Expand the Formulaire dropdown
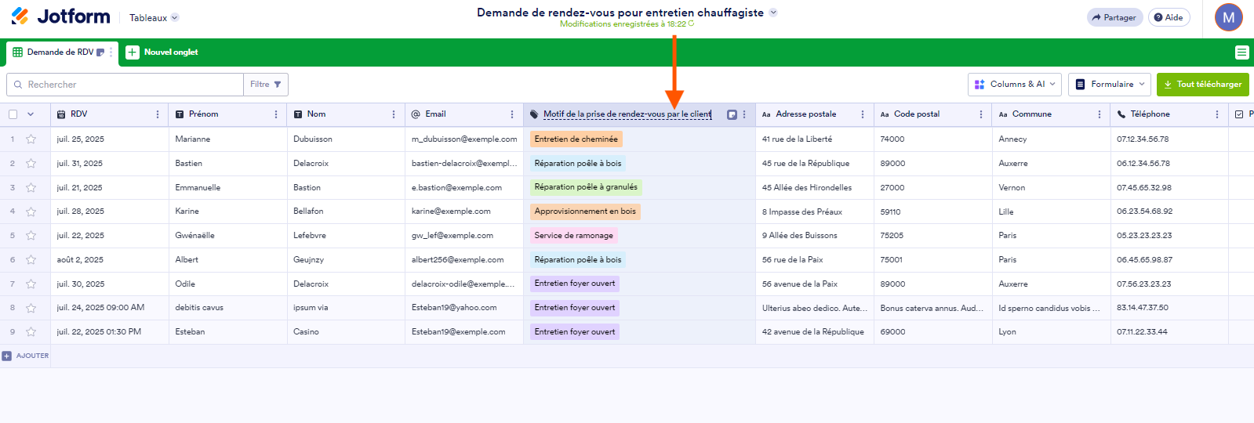 coord(1110,84)
